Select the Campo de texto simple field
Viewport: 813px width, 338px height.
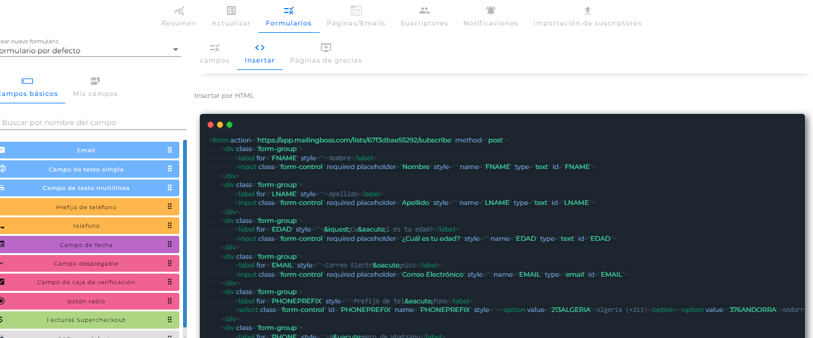pyautogui.click(x=89, y=169)
